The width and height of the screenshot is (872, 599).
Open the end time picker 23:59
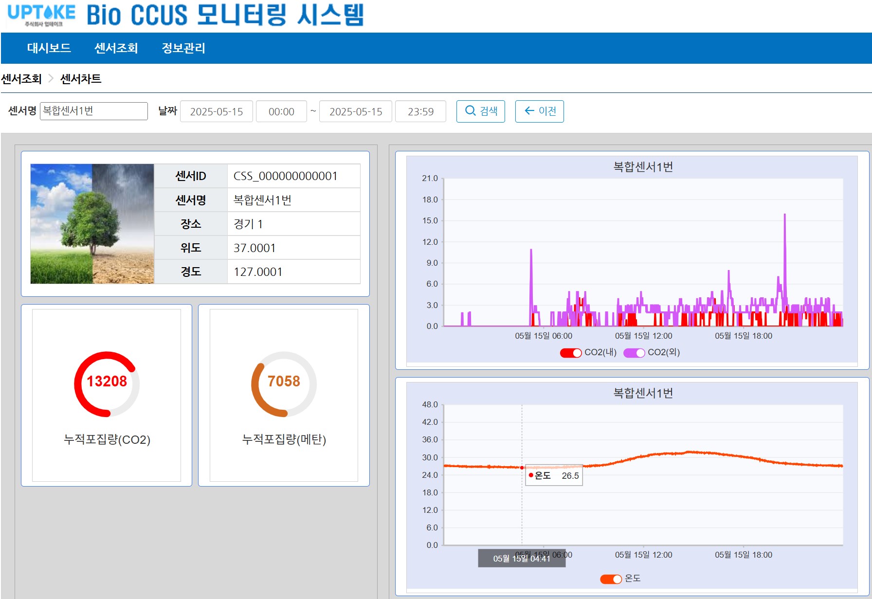pyautogui.click(x=421, y=111)
